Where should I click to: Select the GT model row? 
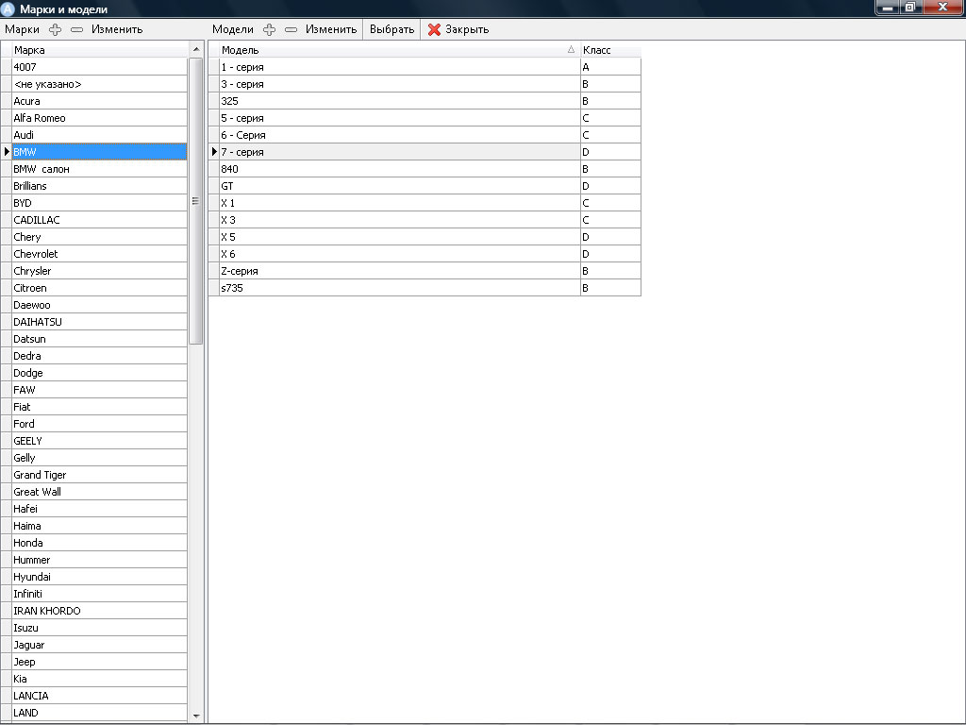click(x=399, y=186)
